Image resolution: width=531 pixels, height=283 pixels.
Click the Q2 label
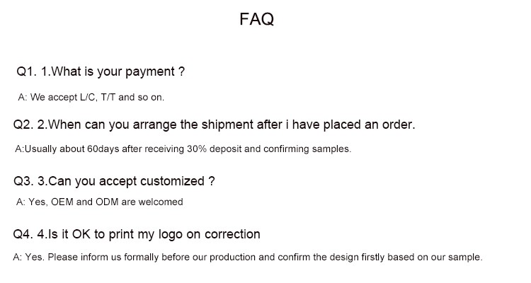[x=23, y=125]
